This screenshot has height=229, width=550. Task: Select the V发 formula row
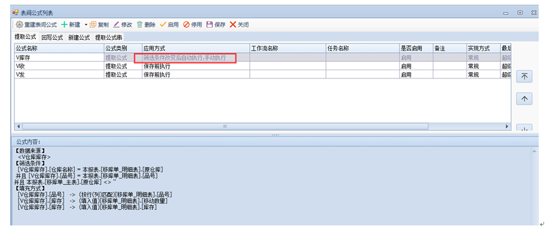pyautogui.click(x=262, y=74)
